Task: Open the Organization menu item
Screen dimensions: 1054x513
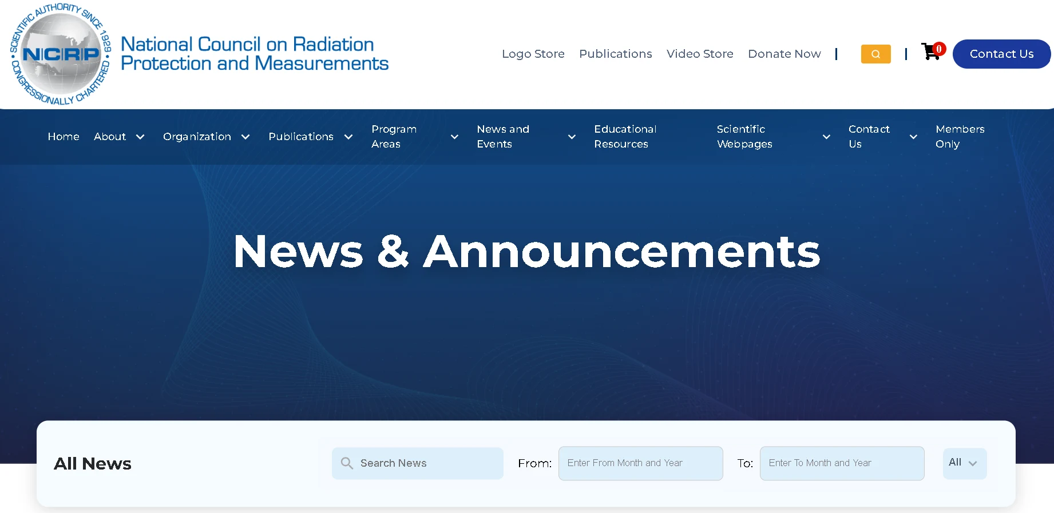Action: (x=197, y=137)
